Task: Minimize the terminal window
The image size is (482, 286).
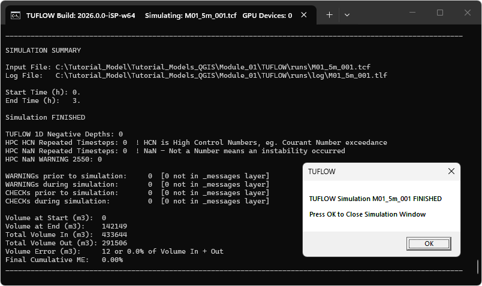Action: point(412,13)
